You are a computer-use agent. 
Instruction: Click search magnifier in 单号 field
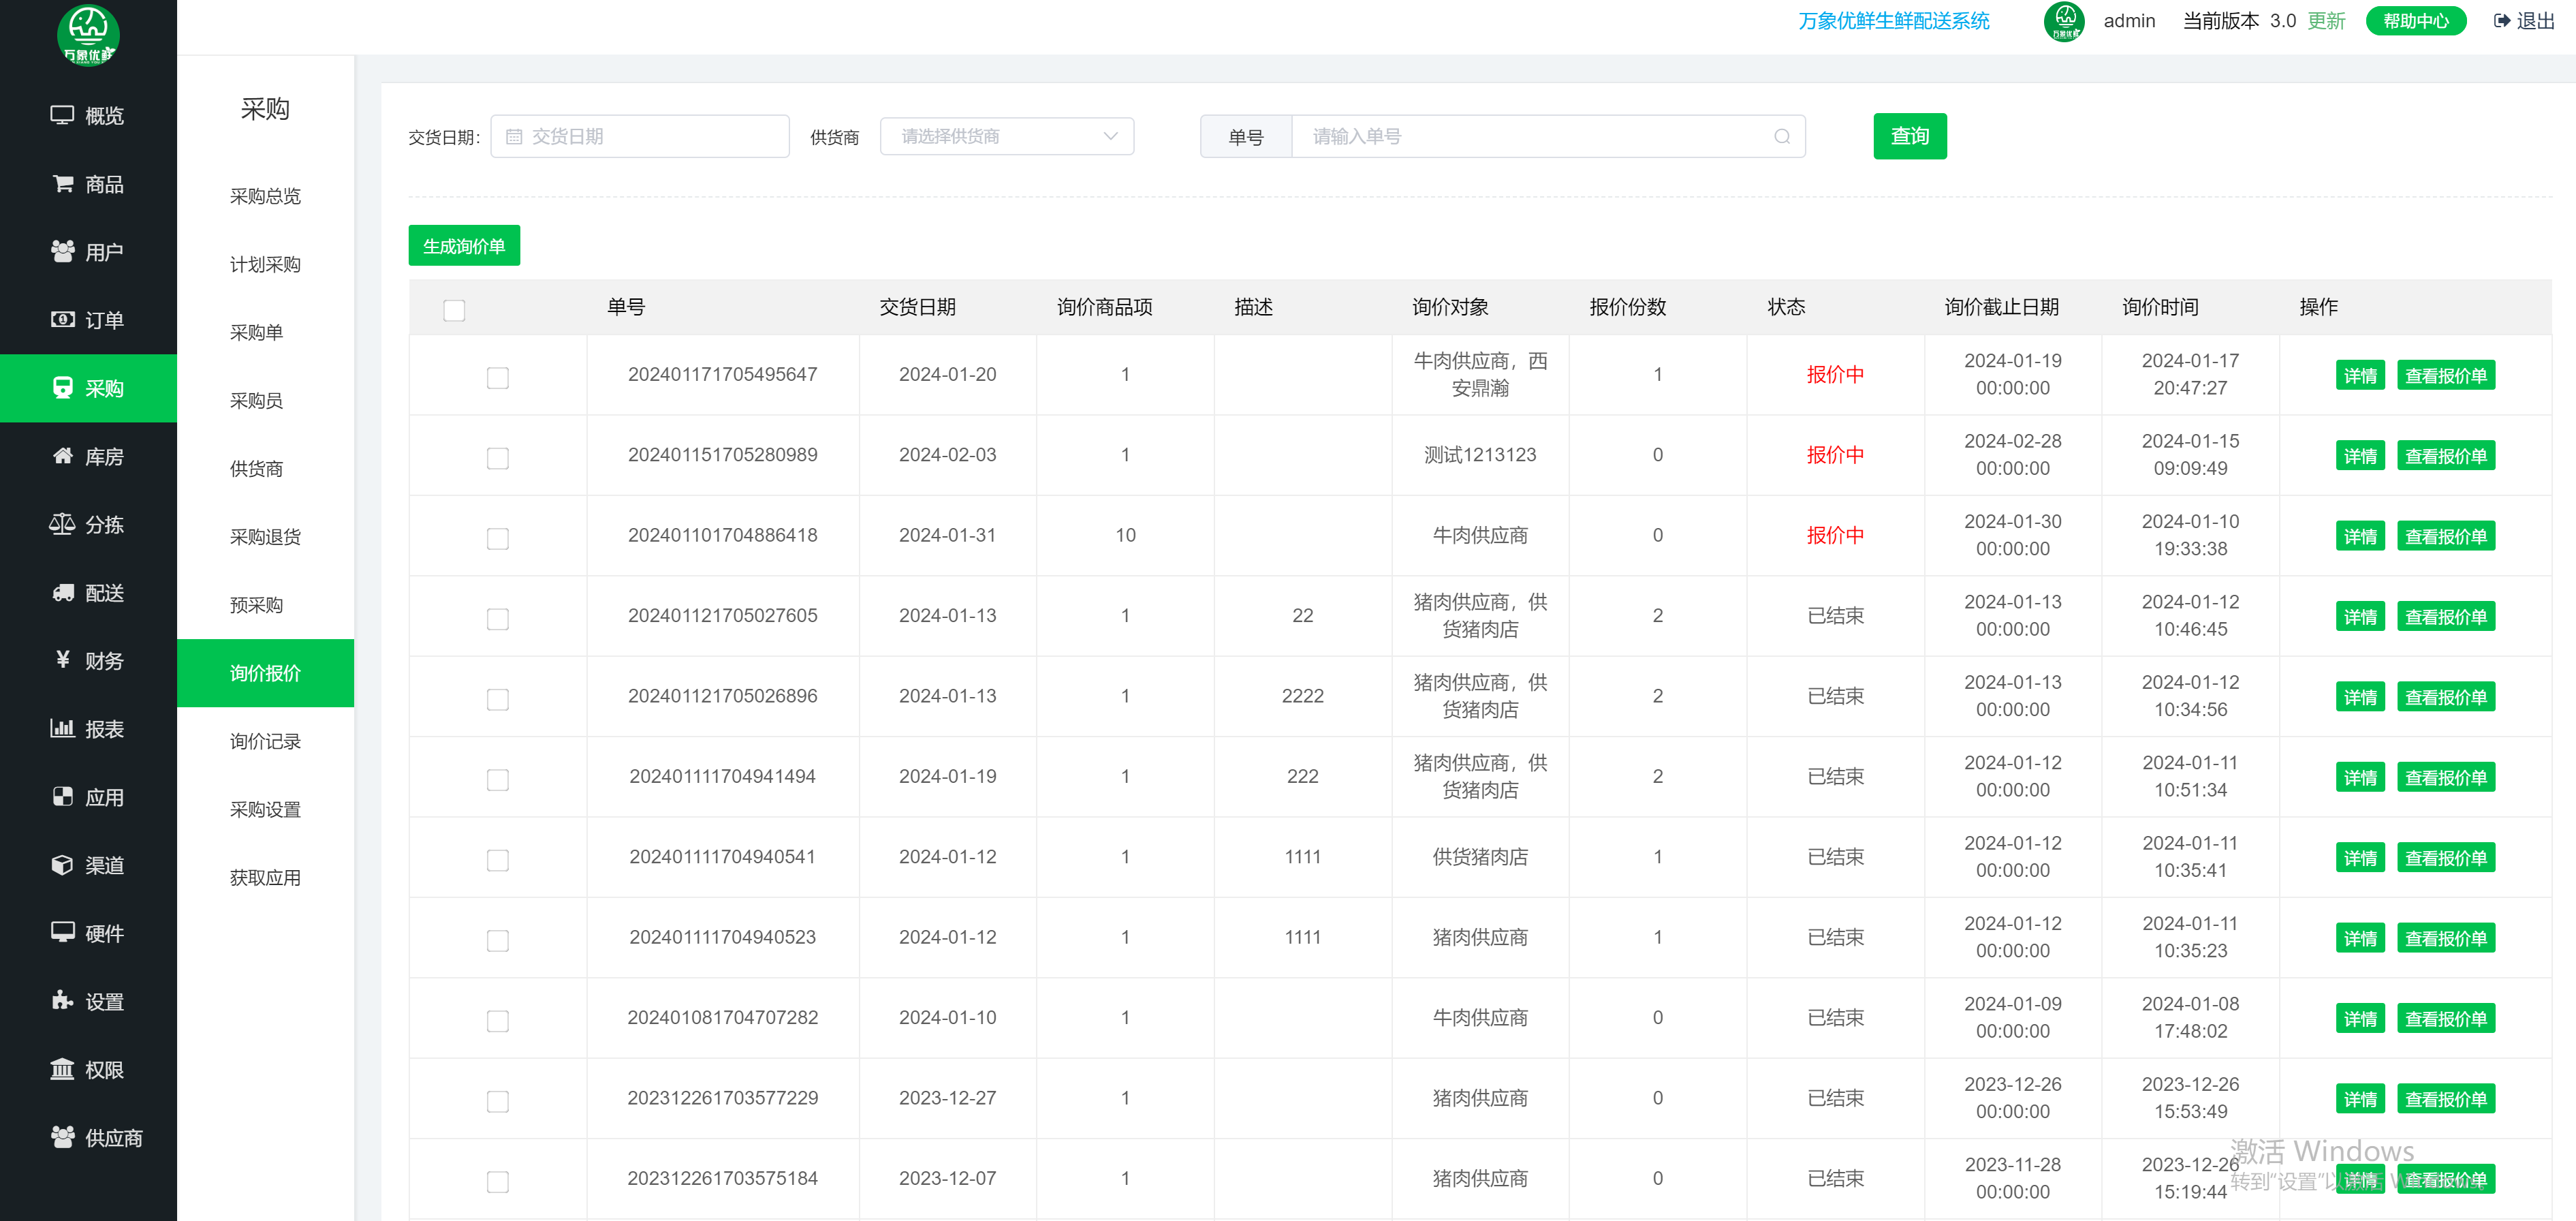[x=1782, y=136]
